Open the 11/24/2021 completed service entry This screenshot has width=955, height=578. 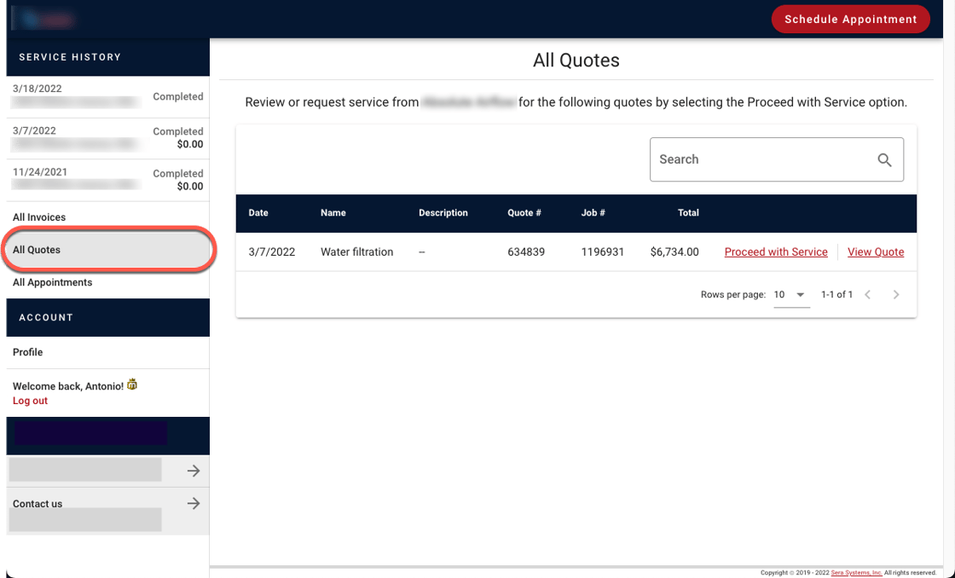107,179
